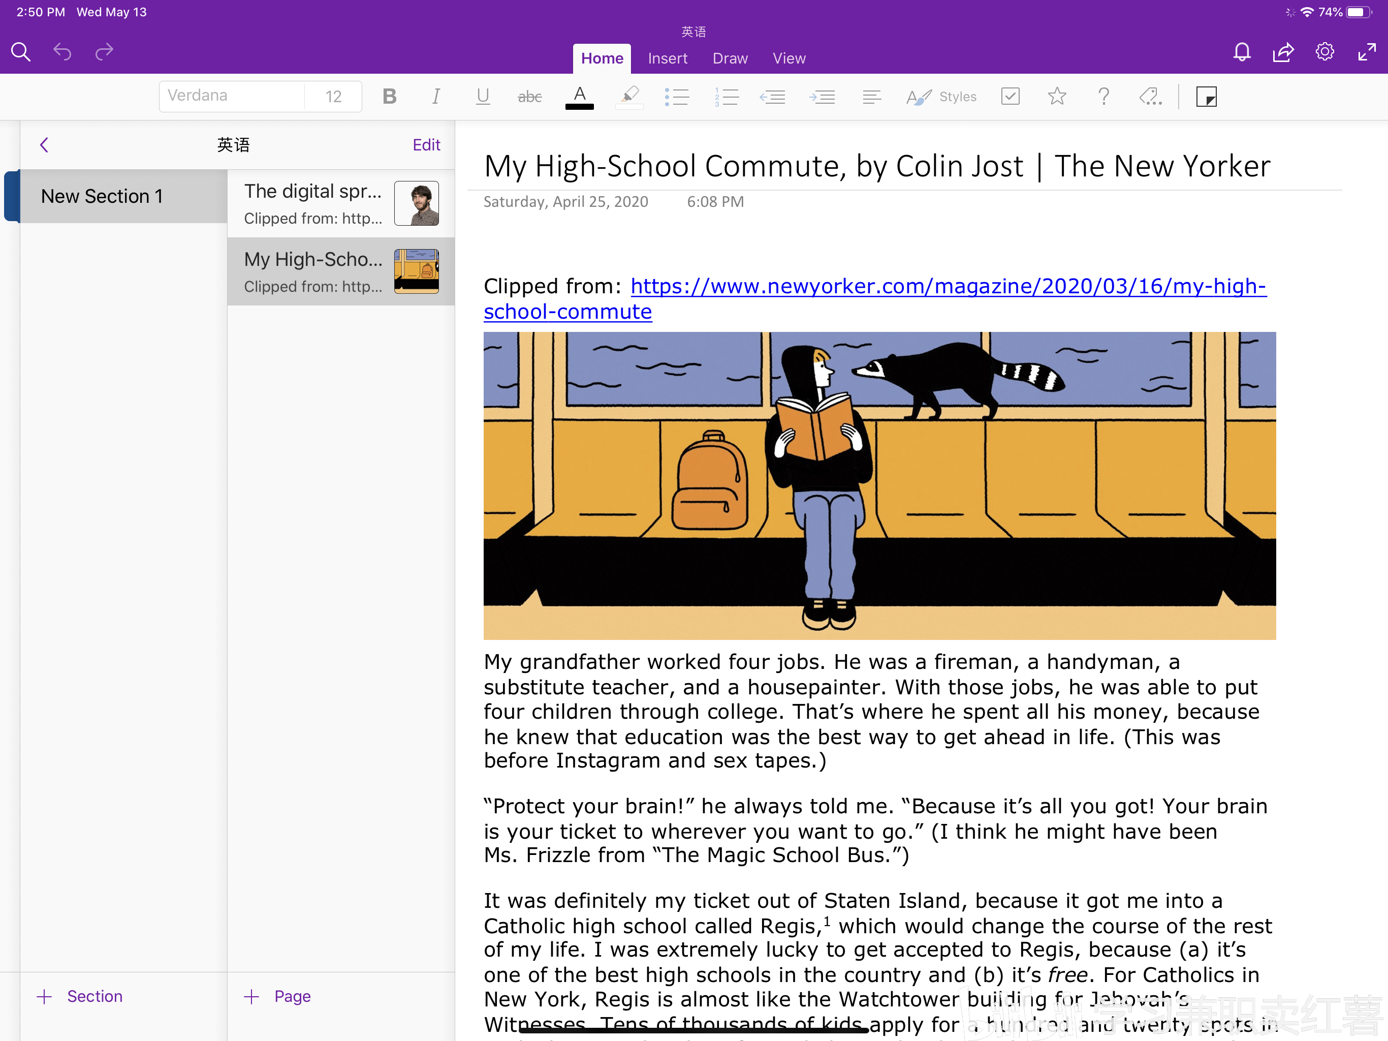Increase indent of paragraph
1388x1041 pixels.
(x=822, y=97)
